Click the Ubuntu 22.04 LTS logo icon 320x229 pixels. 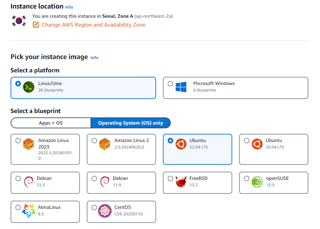tap(181, 144)
